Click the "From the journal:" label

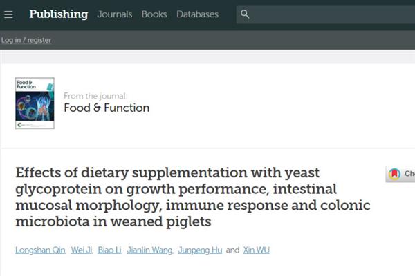95,96
